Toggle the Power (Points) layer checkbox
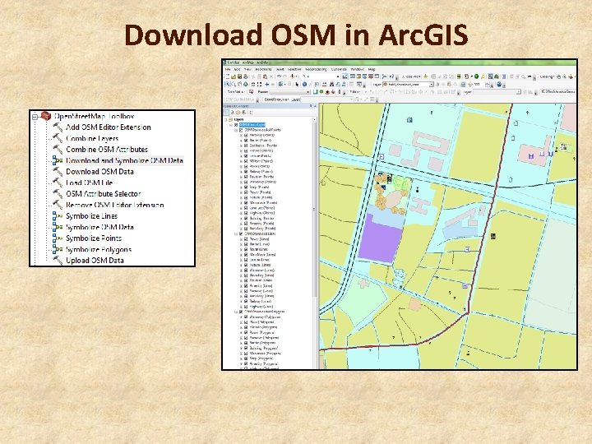 pos(246,192)
